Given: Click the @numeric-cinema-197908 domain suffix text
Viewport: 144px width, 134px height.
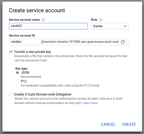Looking at the screenshot, I should tap(80, 42).
